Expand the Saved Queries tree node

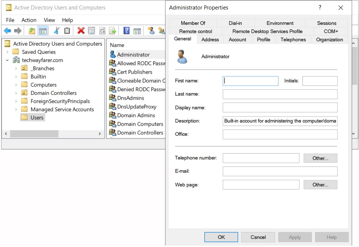pyautogui.click(x=7, y=52)
